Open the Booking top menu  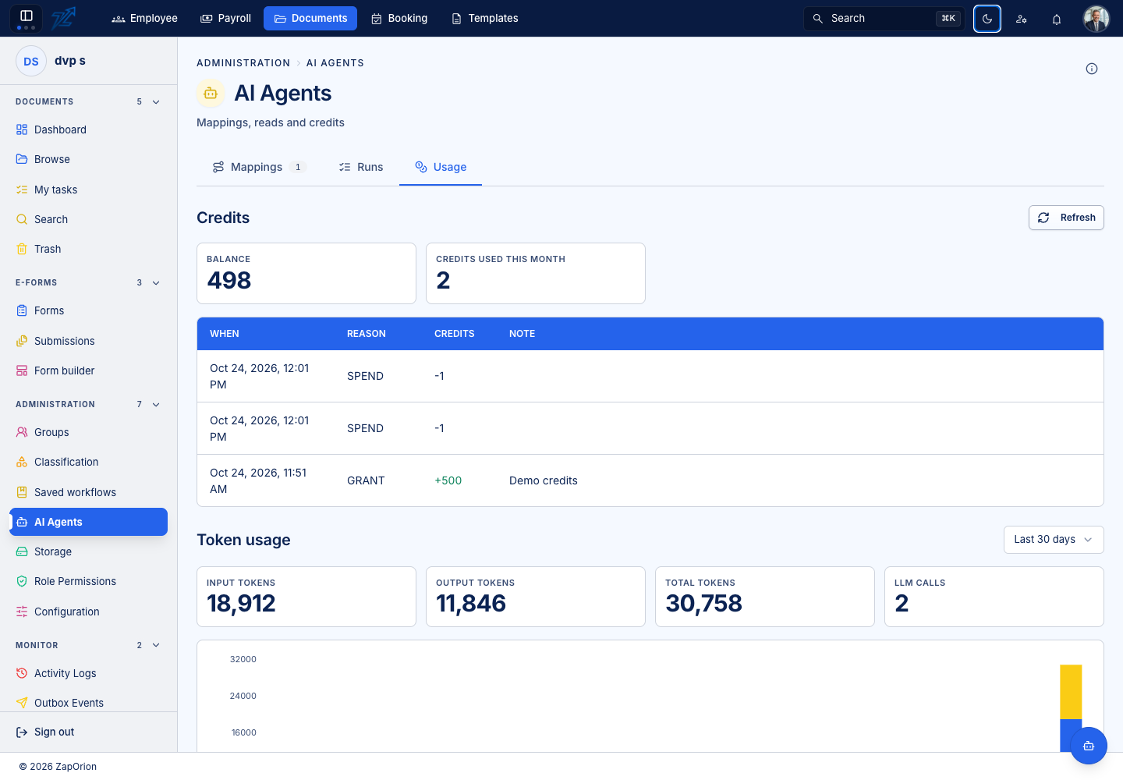point(399,19)
